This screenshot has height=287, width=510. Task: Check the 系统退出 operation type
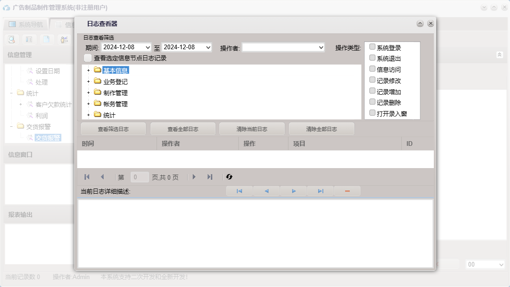point(373,58)
